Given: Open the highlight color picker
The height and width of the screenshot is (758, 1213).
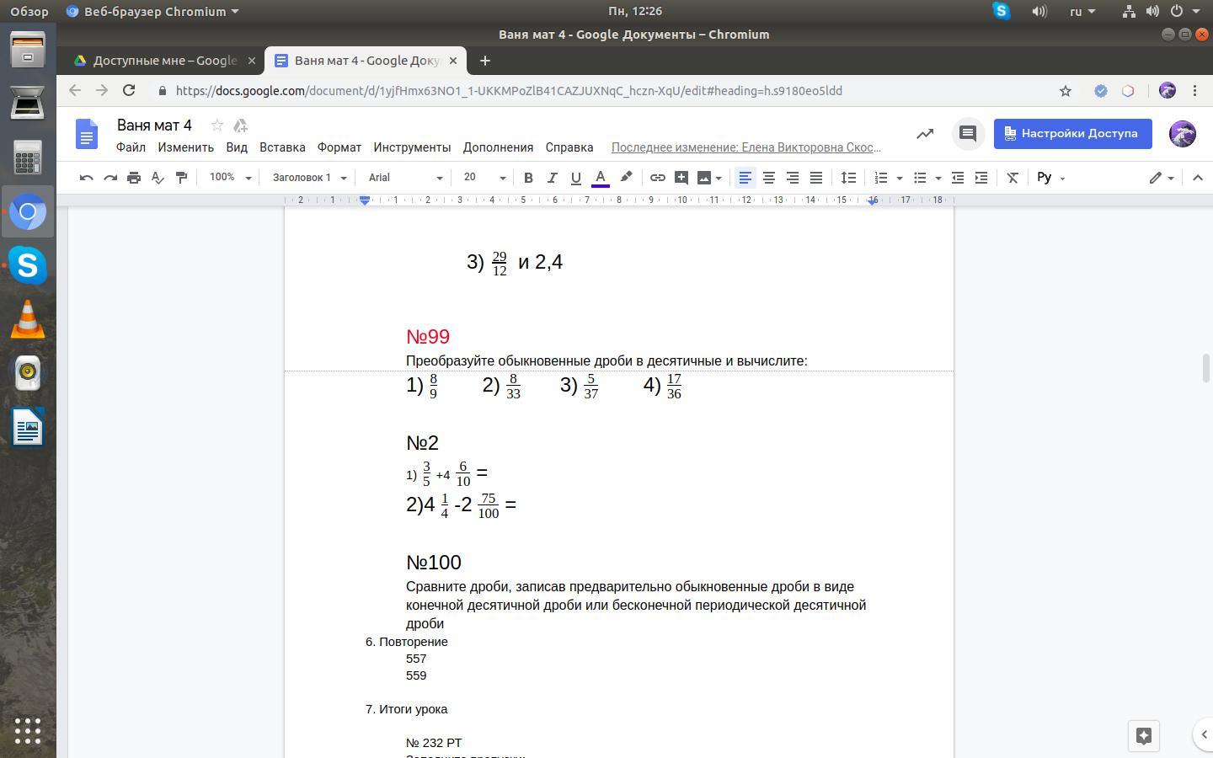Looking at the screenshot, I should [626, 178].
